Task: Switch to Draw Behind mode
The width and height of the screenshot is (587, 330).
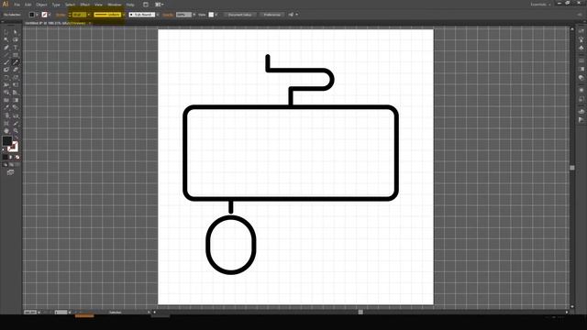Action: [x=11, y=165]
